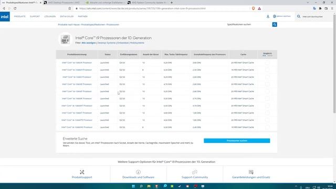Open the Downloads und Software link
The height and width of the screenshot is (189, 336).
138,177
